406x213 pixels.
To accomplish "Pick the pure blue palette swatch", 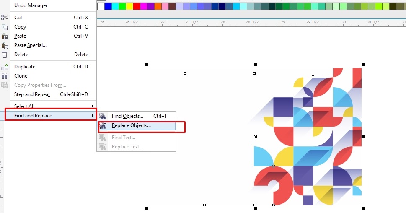I will (x=108, y=6).
